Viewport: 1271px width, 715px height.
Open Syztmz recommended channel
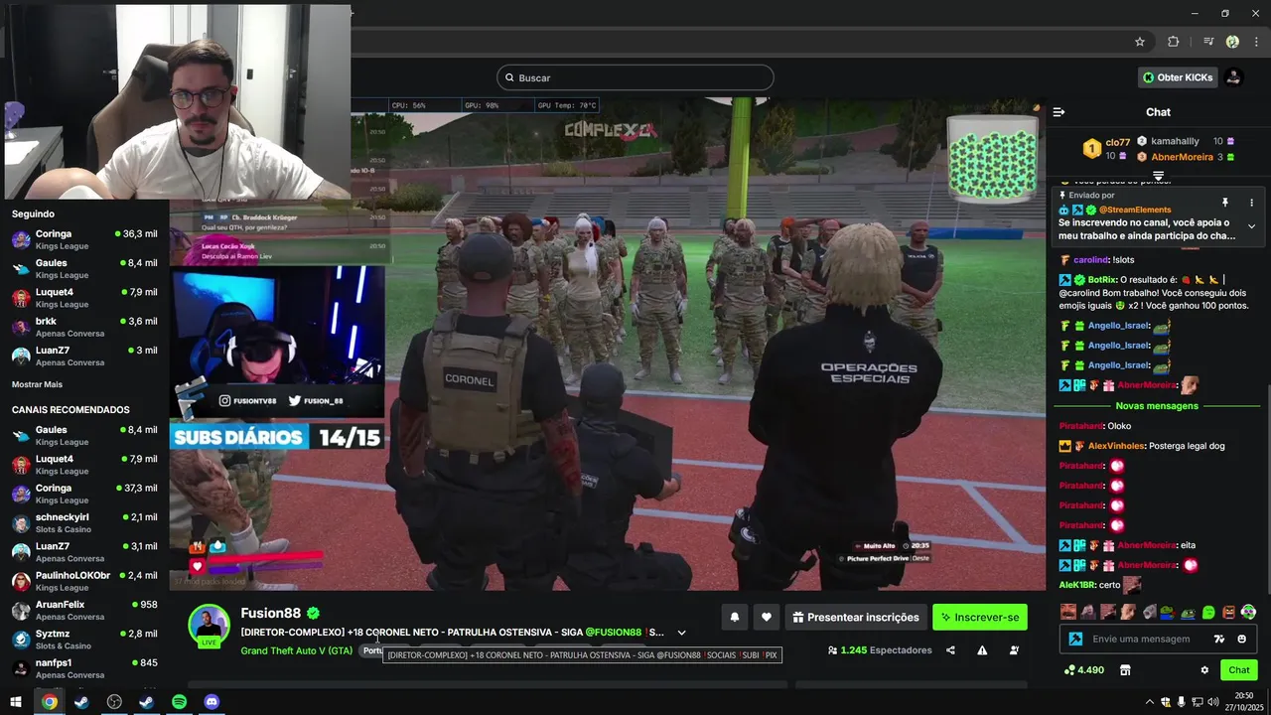84,639
